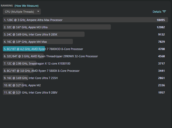172x128 pixels.
Task: Click the Details button label
Action: click(x=157, y=12)
